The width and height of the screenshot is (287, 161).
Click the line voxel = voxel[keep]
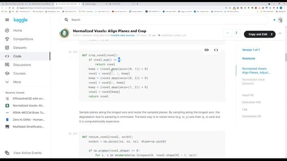pos(104,92)
